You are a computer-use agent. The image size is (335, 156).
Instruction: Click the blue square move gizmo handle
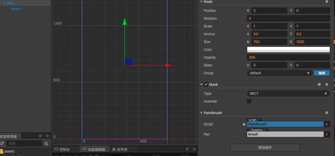pos(128,61)
